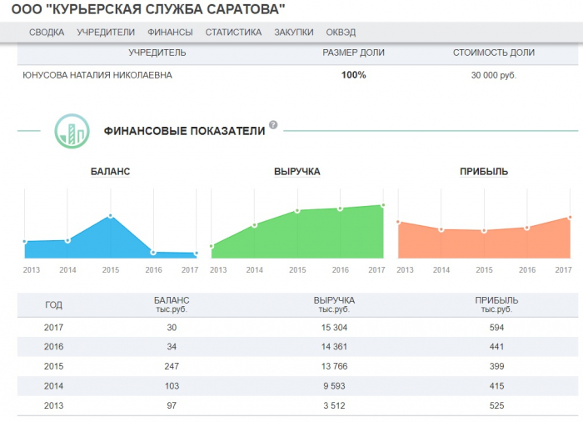583x422 pixels.
Task: Click revenue value 15 304
Action: pyautogui.click(x=334, y=328)
